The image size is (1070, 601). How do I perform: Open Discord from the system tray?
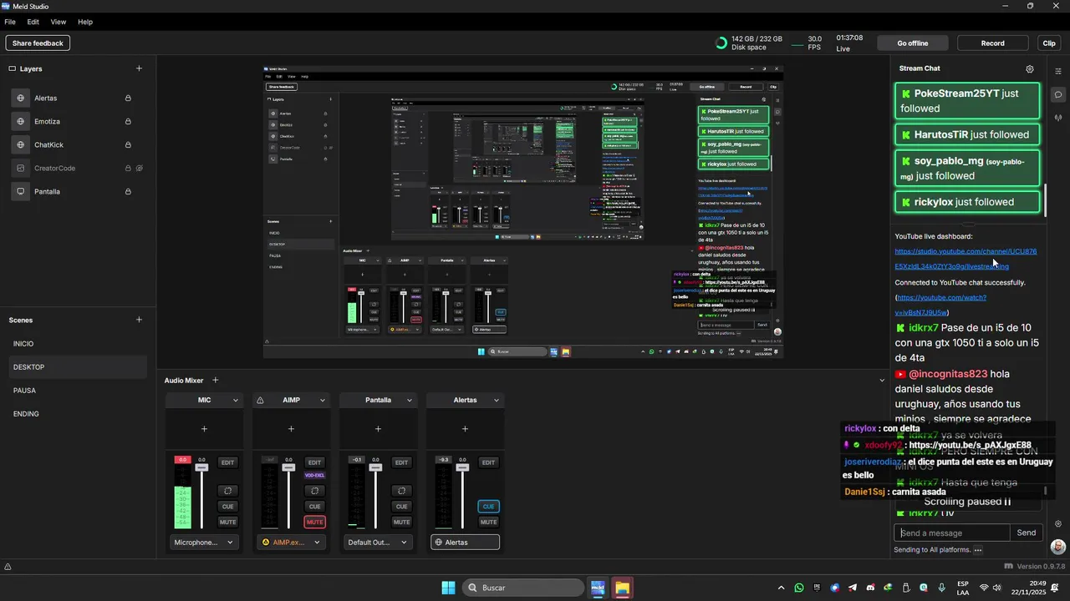870,588
